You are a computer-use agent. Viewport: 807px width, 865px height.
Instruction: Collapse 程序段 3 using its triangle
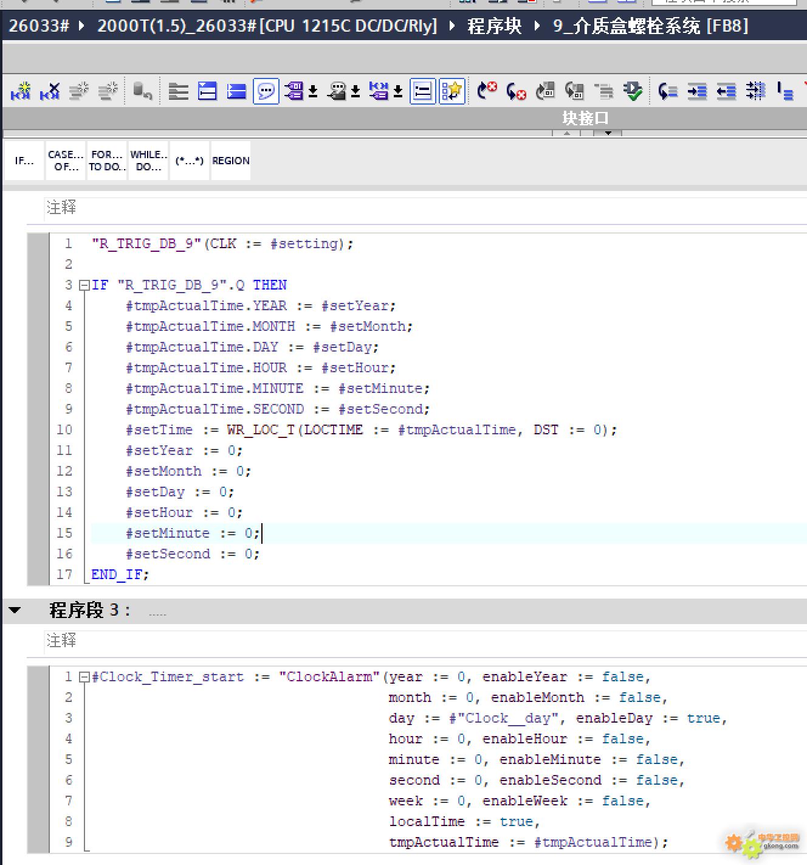pyautogui.click(x=15, y=610)
